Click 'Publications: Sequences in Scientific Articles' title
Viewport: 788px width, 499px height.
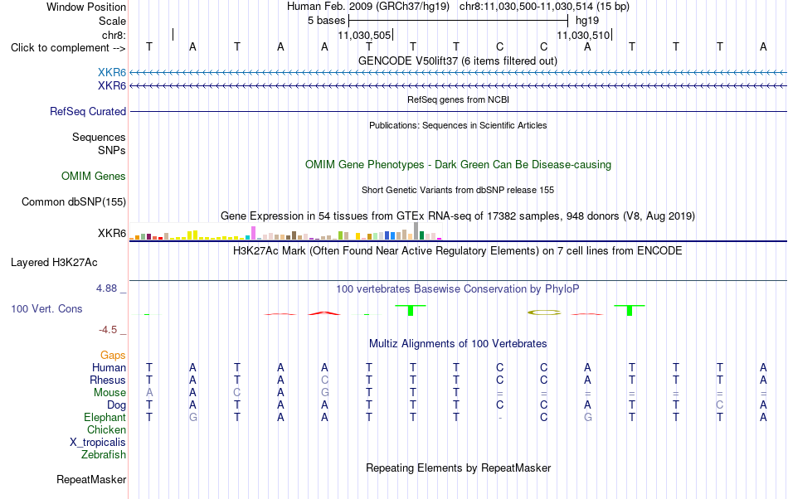click(458, 125)
